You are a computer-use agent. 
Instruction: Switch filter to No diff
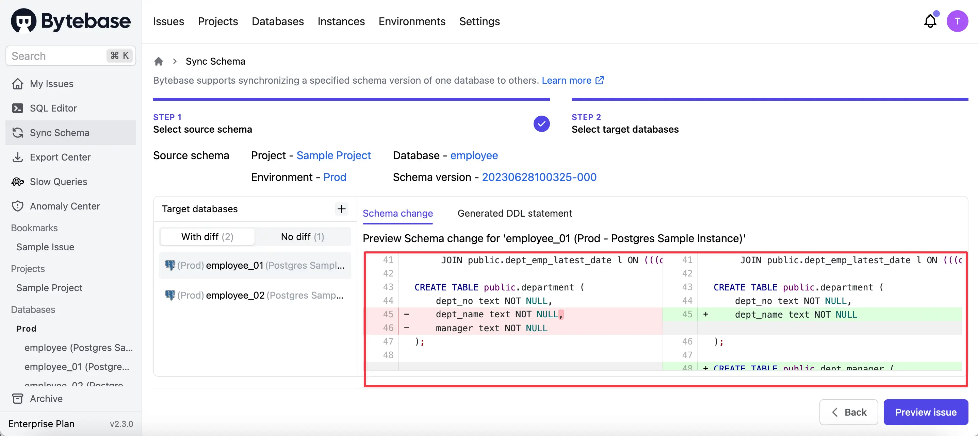303,236
